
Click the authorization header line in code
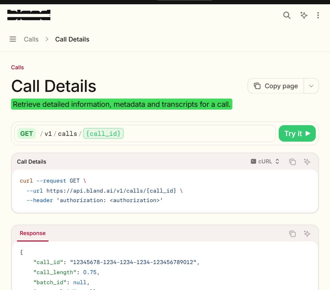tap(94, 200)
